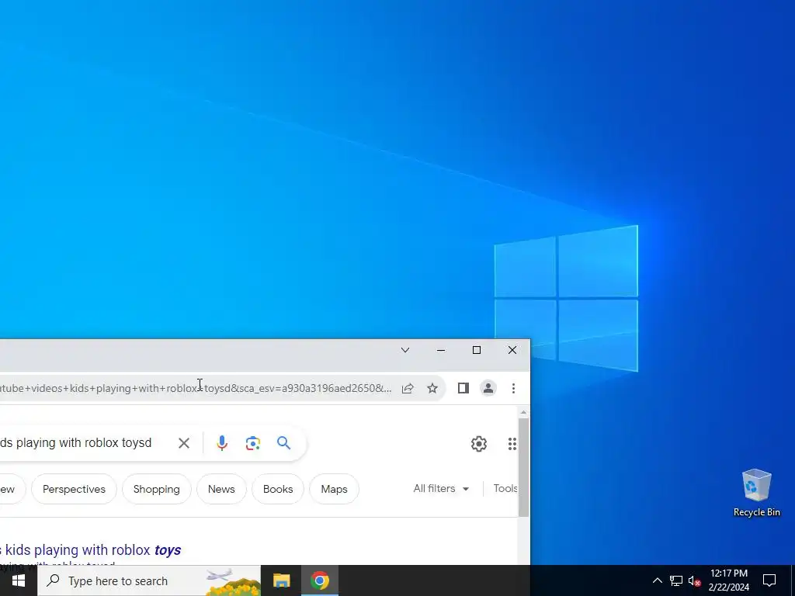Image resolution: width=795 pixels, height=596 pixels.
Task: Clear the Google search box with X
Action: [x=184, y=443]
